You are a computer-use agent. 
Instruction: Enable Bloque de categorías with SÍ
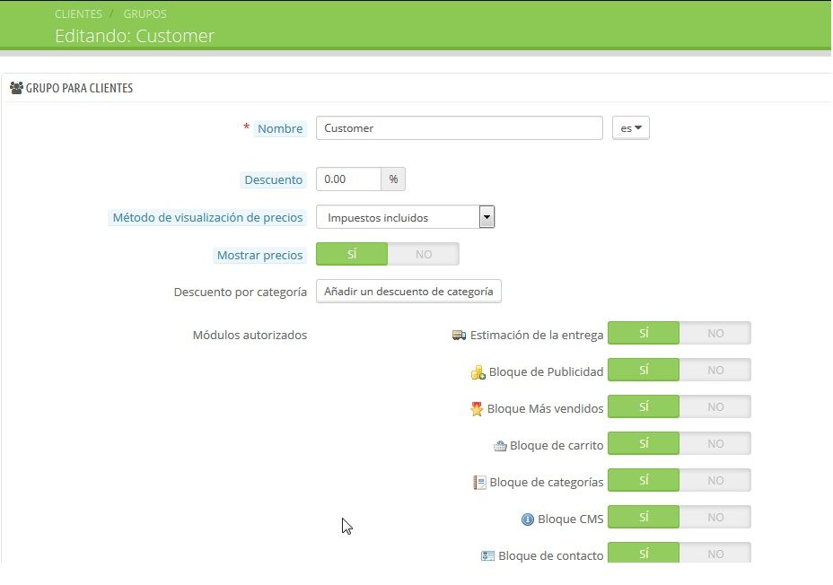pos(644,480)
